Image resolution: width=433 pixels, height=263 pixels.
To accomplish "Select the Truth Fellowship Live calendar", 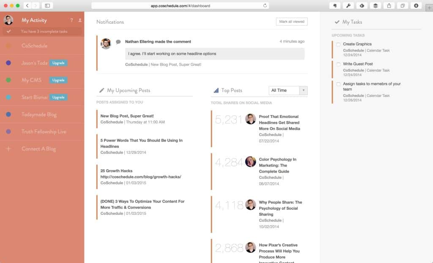I will [x=41, y=131].
